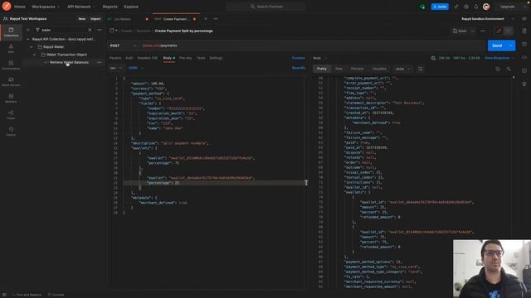
Task: Toggle the sidebar icon in the status bar
Action: click(x=4, y=295)
